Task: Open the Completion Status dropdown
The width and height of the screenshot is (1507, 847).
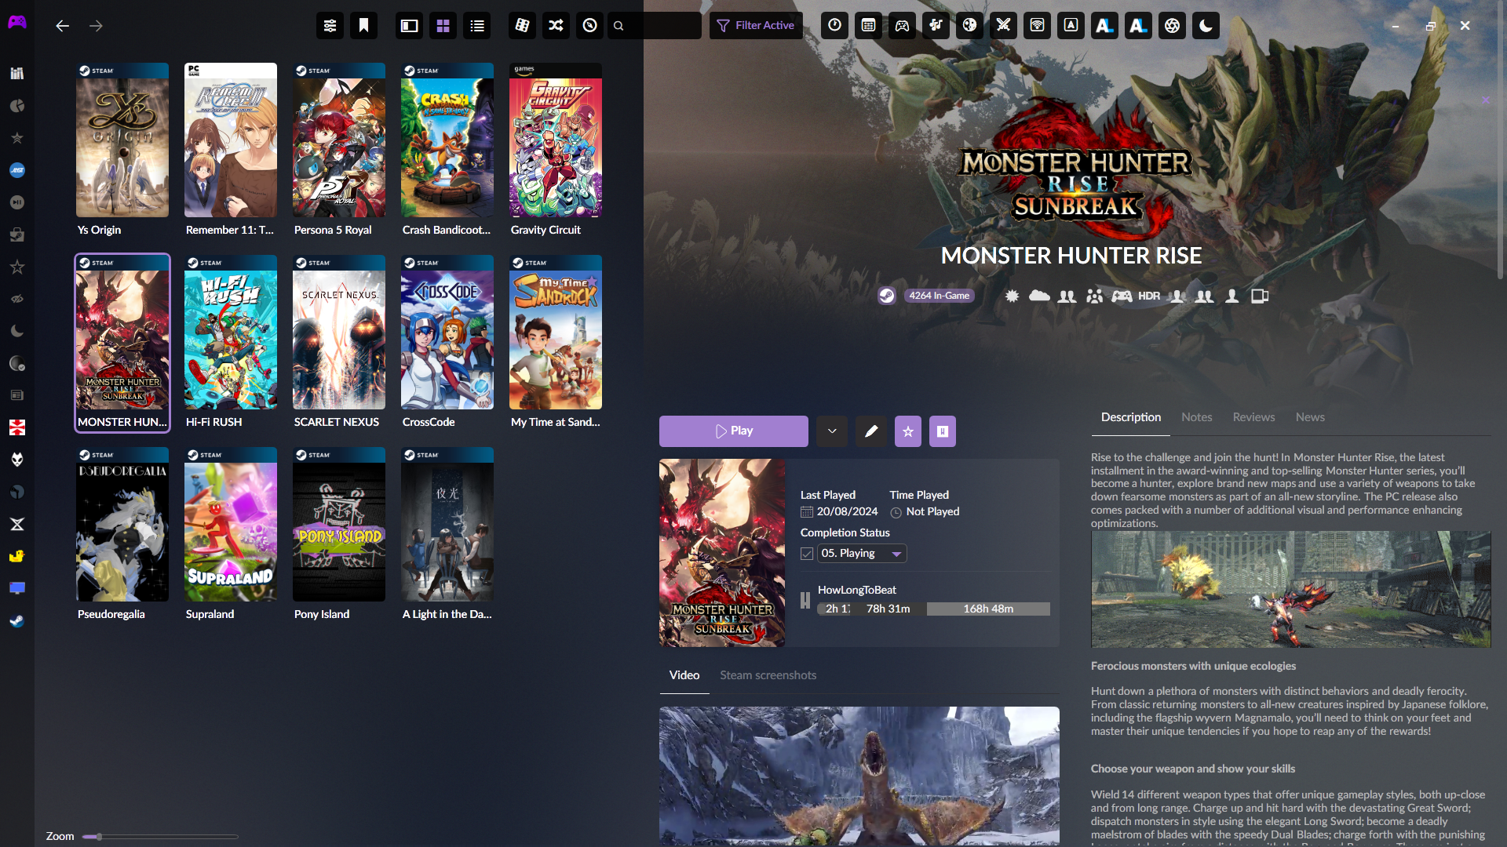Action: (x=862, y=554)
